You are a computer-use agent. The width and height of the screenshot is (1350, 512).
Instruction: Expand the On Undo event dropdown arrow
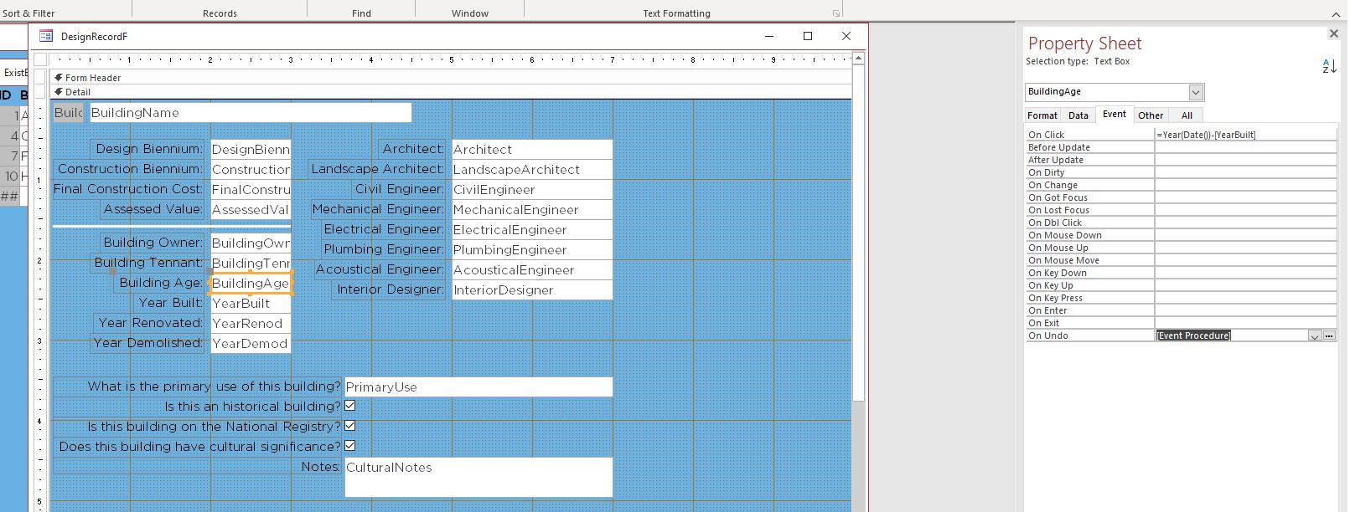[x=1315, y=335]
